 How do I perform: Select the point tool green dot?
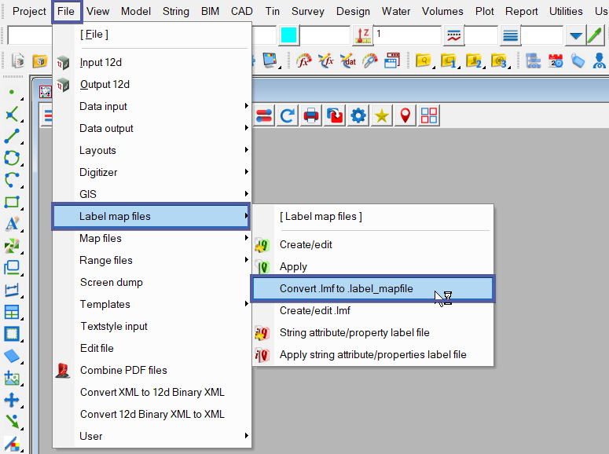(12, 92)
